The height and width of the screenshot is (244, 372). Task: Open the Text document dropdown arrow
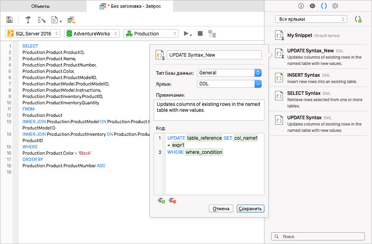coord(61,22)
